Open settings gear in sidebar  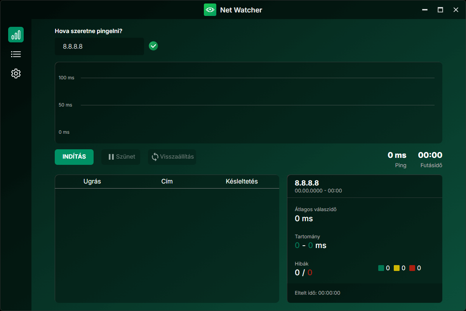tap(16, 73)
